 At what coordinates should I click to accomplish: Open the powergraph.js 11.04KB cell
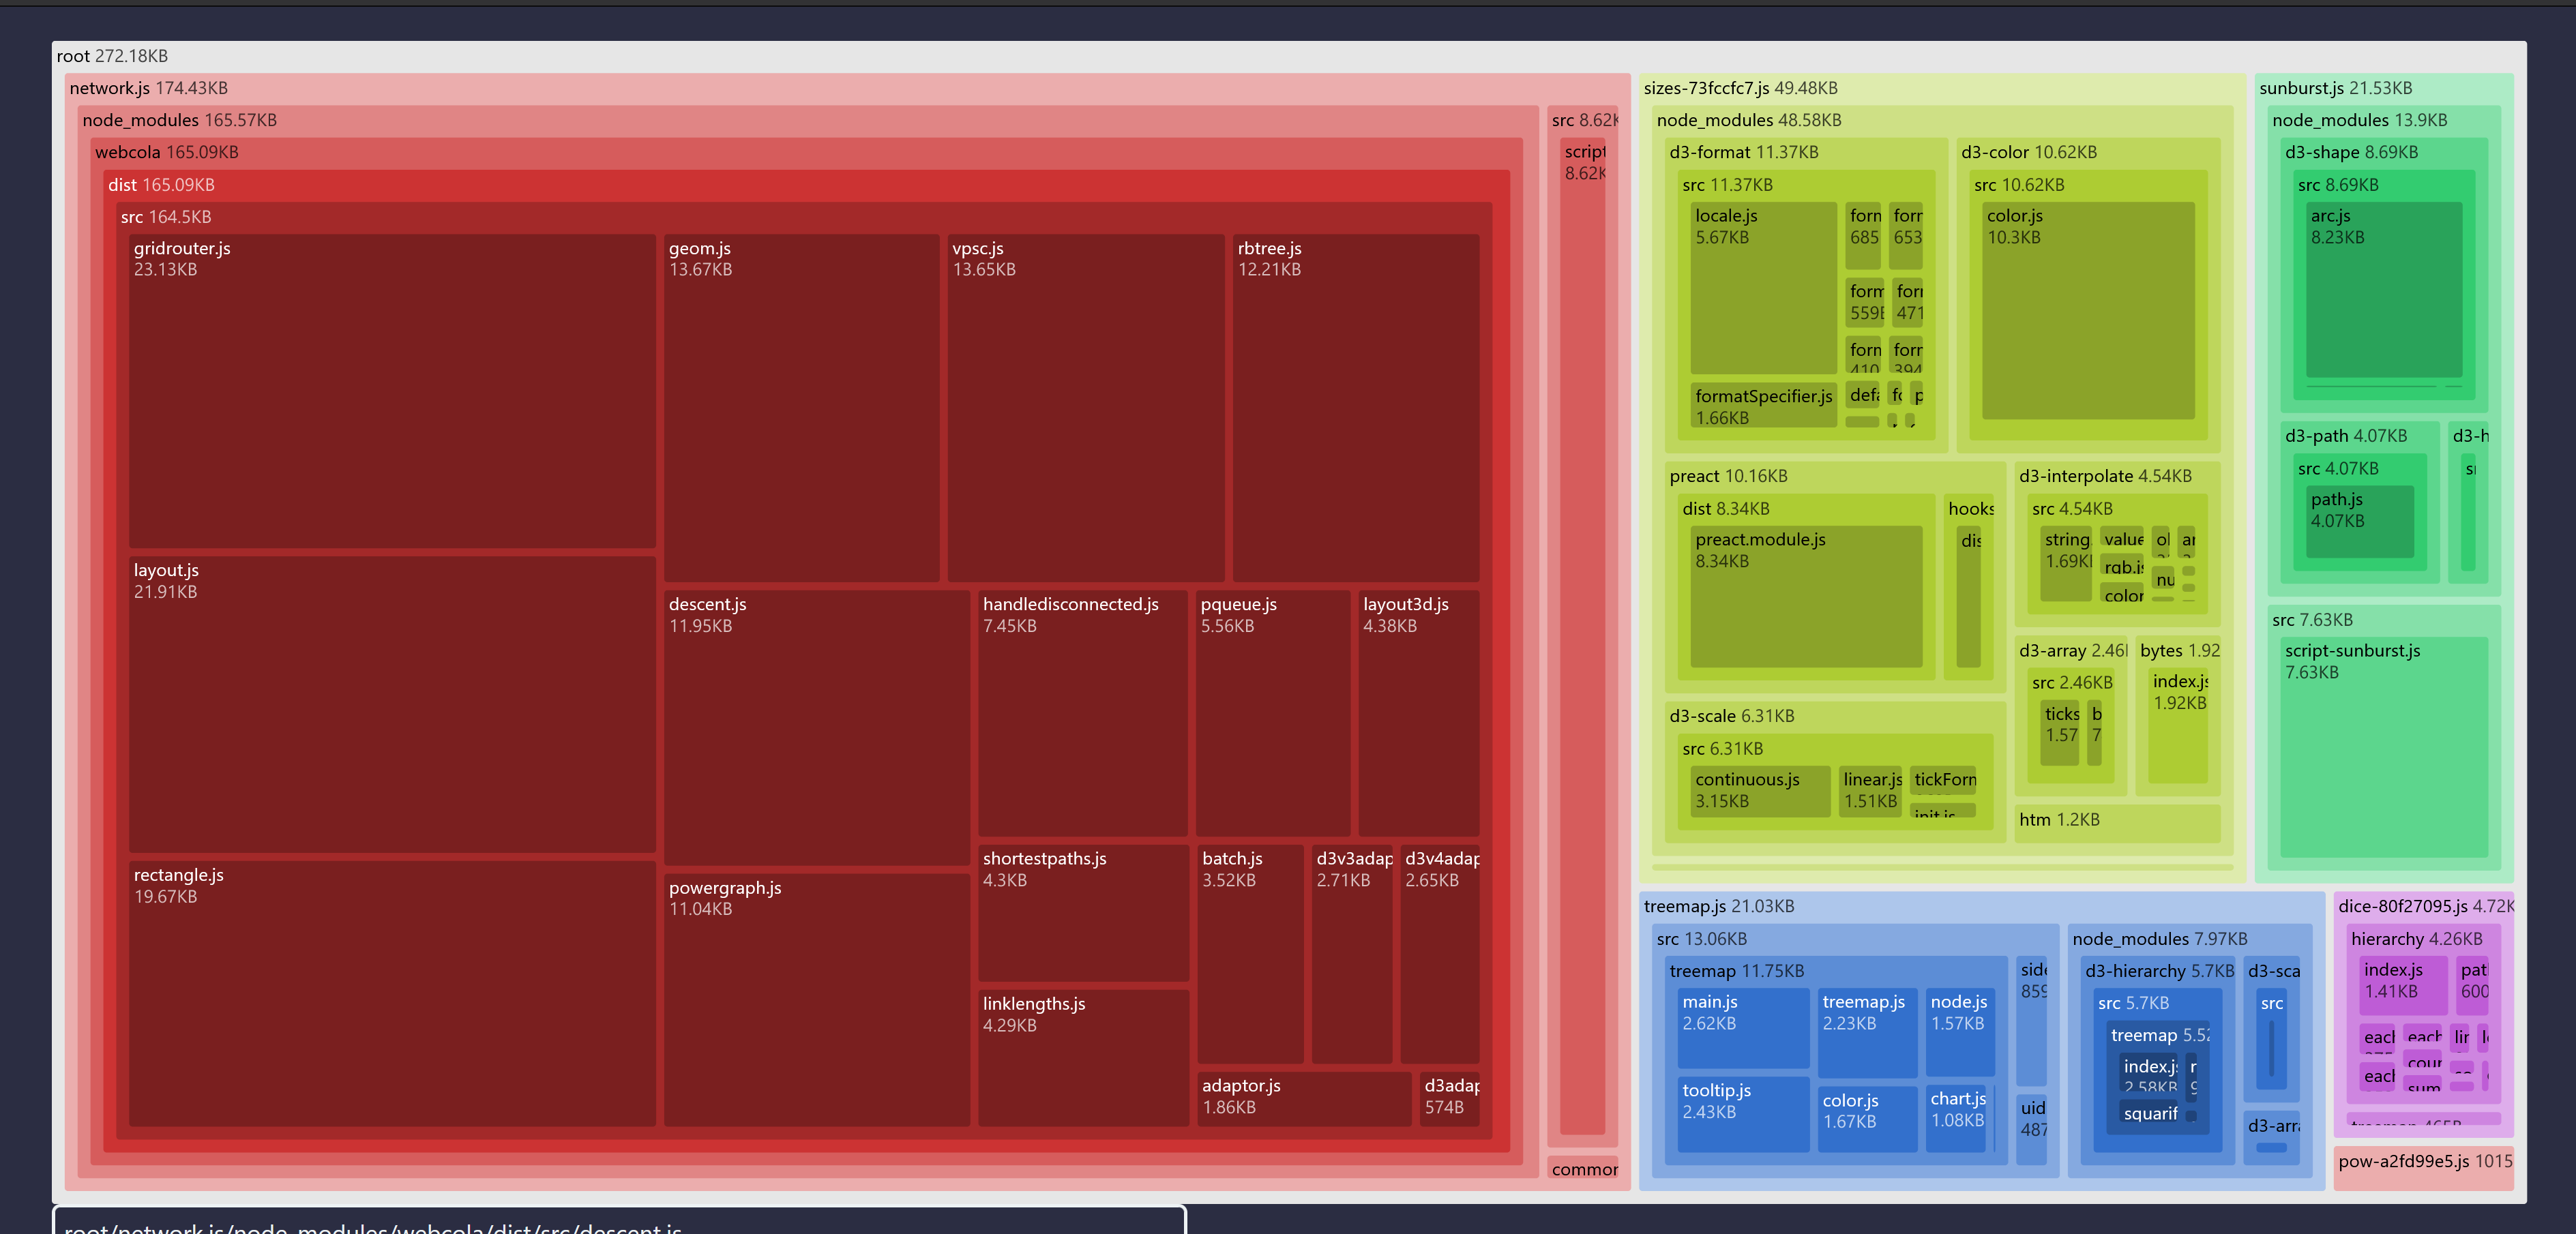point(816,1000)
